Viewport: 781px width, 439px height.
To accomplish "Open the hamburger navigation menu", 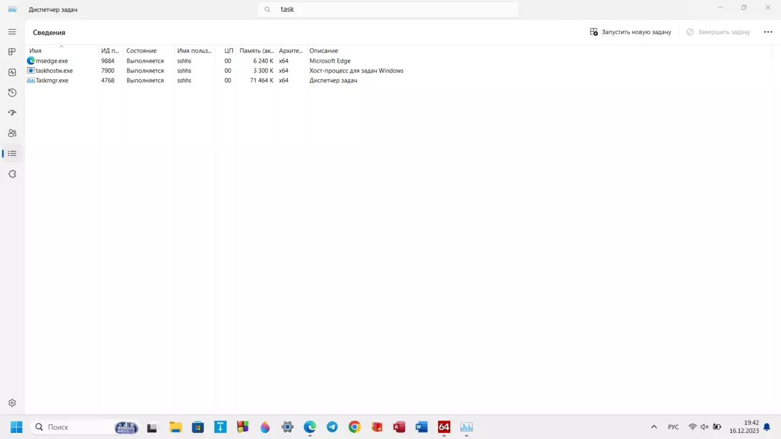I will 12,32.
